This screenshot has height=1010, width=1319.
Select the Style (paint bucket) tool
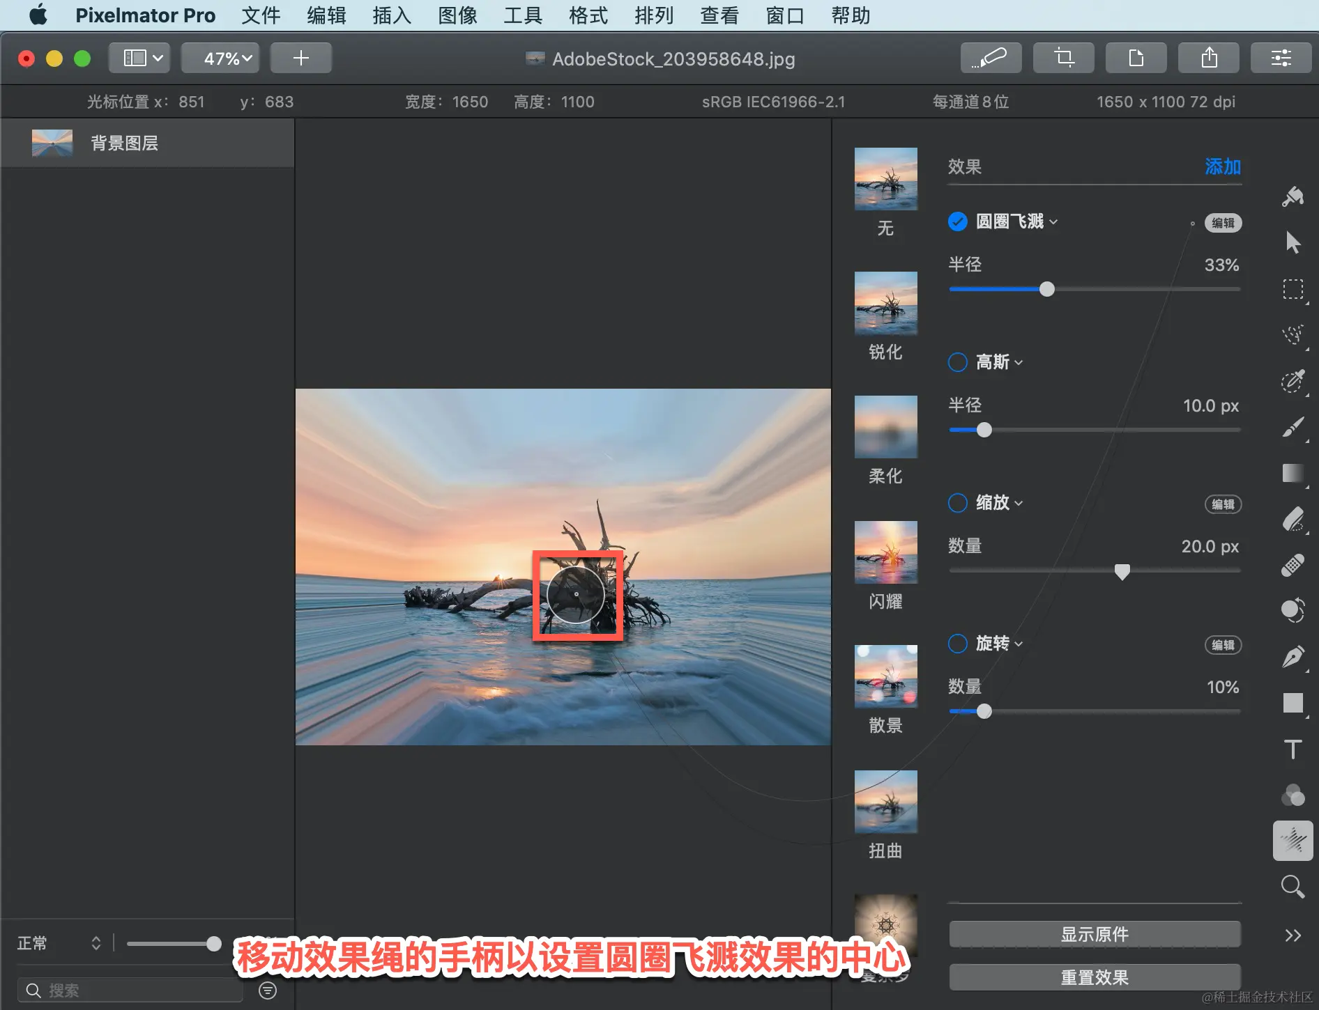pos(1293,197)
